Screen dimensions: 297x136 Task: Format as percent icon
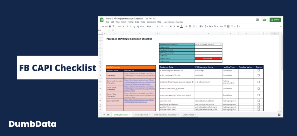[x=131, y=26]
